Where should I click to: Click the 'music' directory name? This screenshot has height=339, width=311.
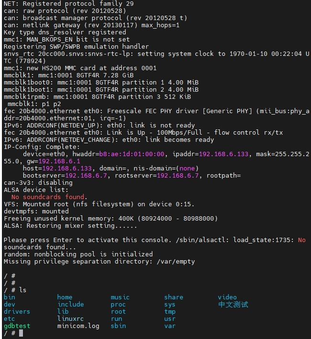coord(120,297)
